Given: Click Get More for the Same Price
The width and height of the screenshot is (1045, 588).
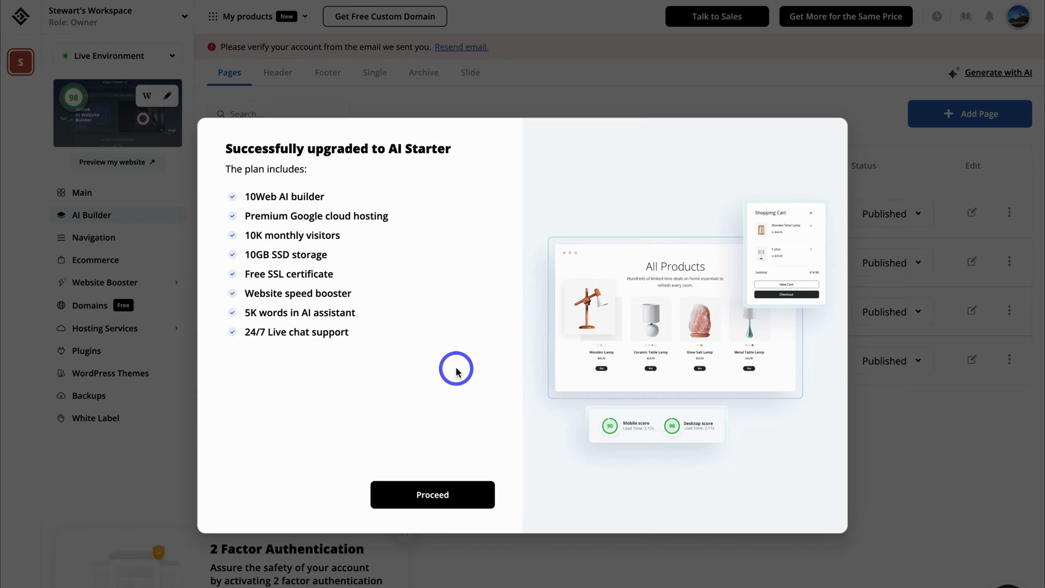Looking at the screenshot, I should [x=846, y=16].
